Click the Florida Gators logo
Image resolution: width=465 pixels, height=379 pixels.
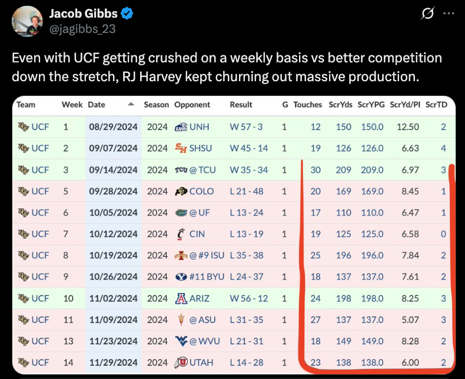[x=181, y=212]
